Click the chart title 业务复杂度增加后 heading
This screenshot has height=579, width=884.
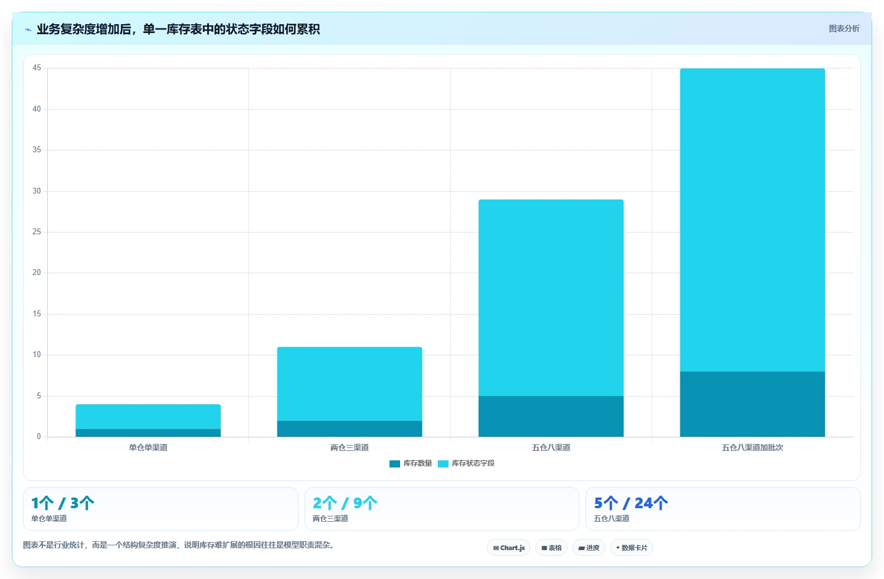pyautogui.click(x=178, y=30)
